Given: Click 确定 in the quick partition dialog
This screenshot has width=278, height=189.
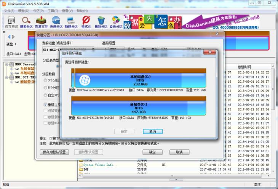Looking at the screenshot, I should (x=152, y=152).
